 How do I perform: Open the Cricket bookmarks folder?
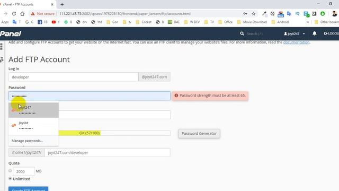[x=144, y=22]
